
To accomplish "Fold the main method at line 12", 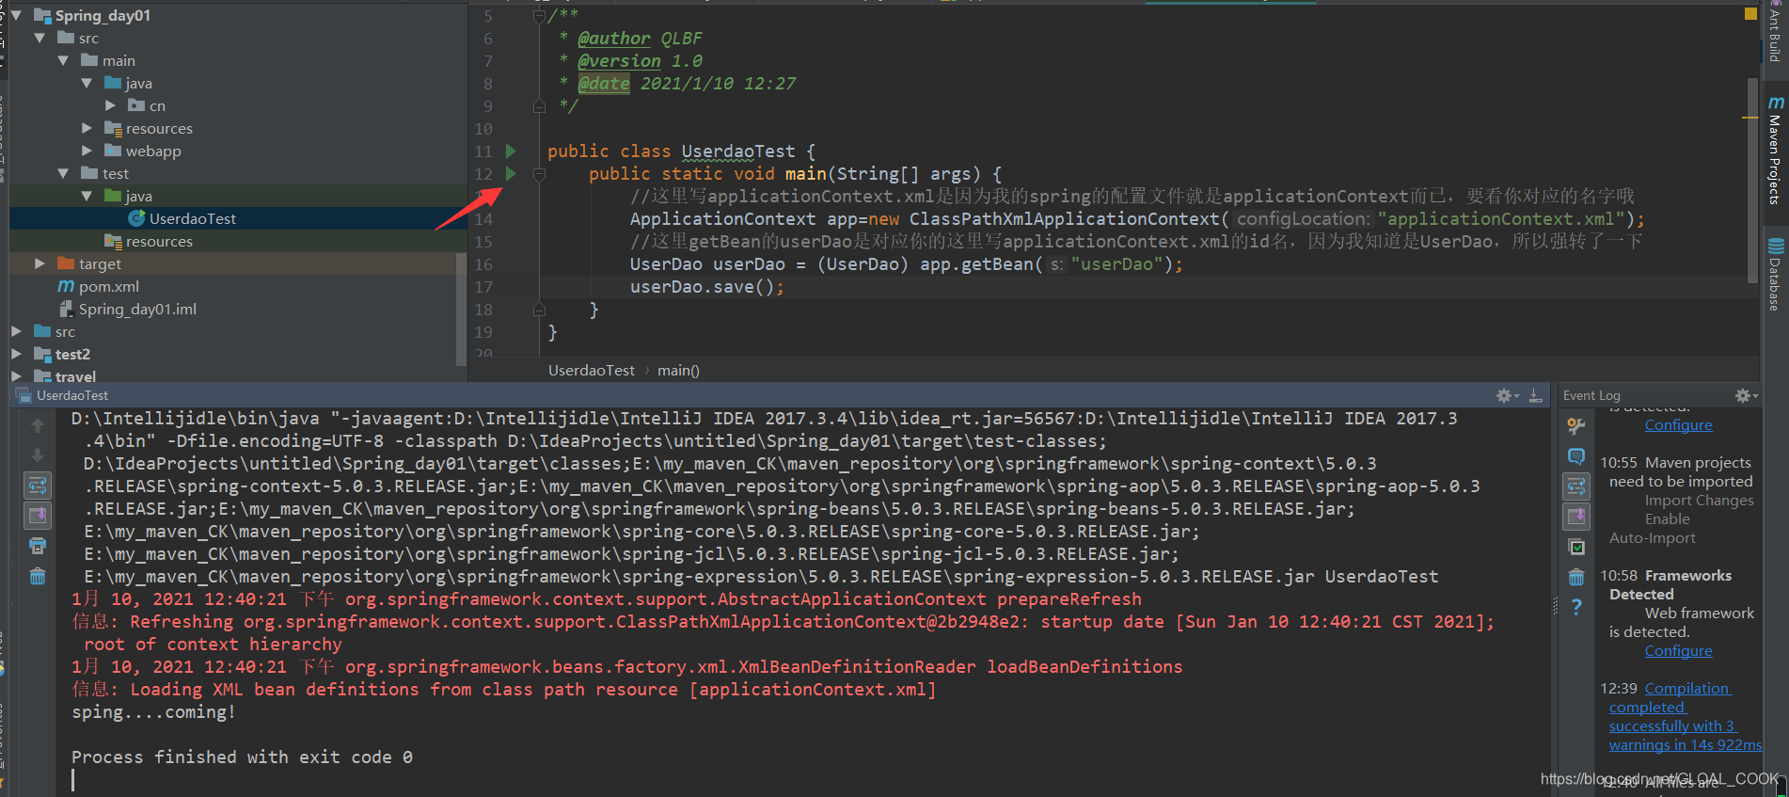I will [x=539, y=174].
